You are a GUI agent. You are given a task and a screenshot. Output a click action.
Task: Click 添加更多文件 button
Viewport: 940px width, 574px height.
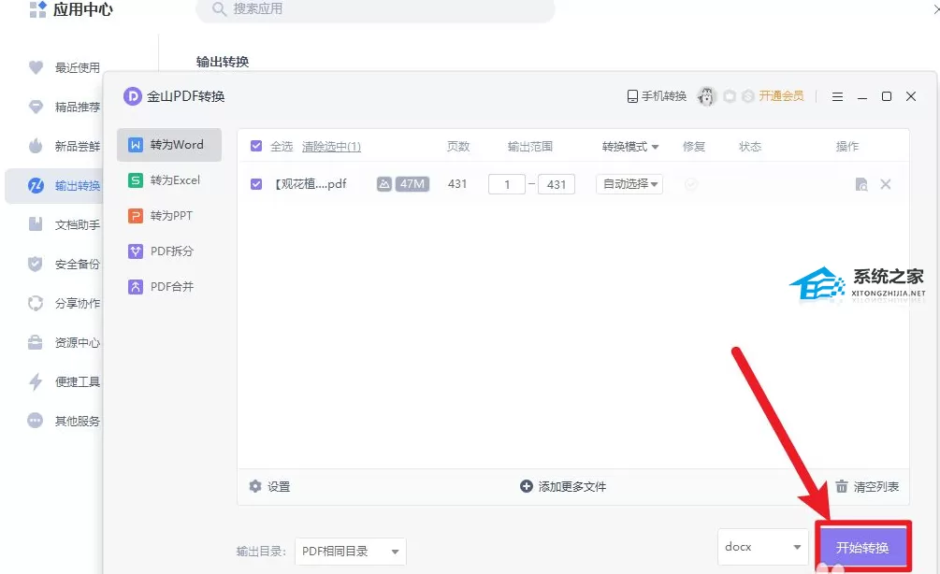click(563, 486)
